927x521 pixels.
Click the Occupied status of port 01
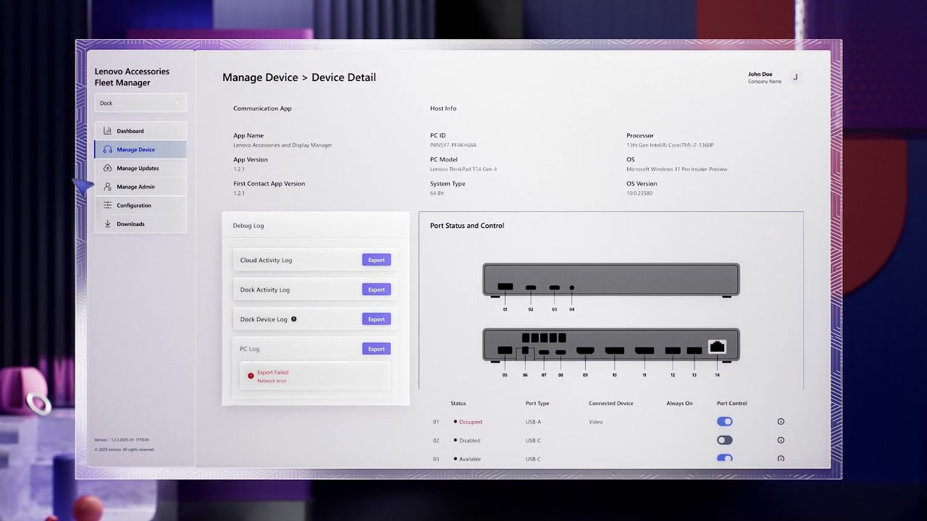pyautogui.click(x=471, y=422)
